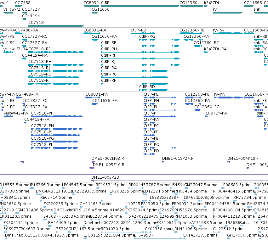Click the yellow-f2 gene label
Viewport: 268px width, 240px height.
[12, 9]
